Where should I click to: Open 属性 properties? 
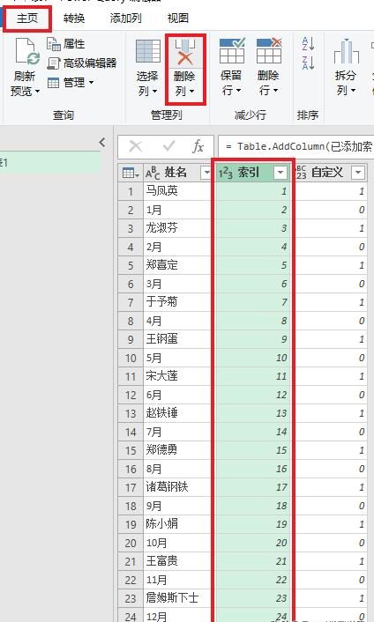66,44
